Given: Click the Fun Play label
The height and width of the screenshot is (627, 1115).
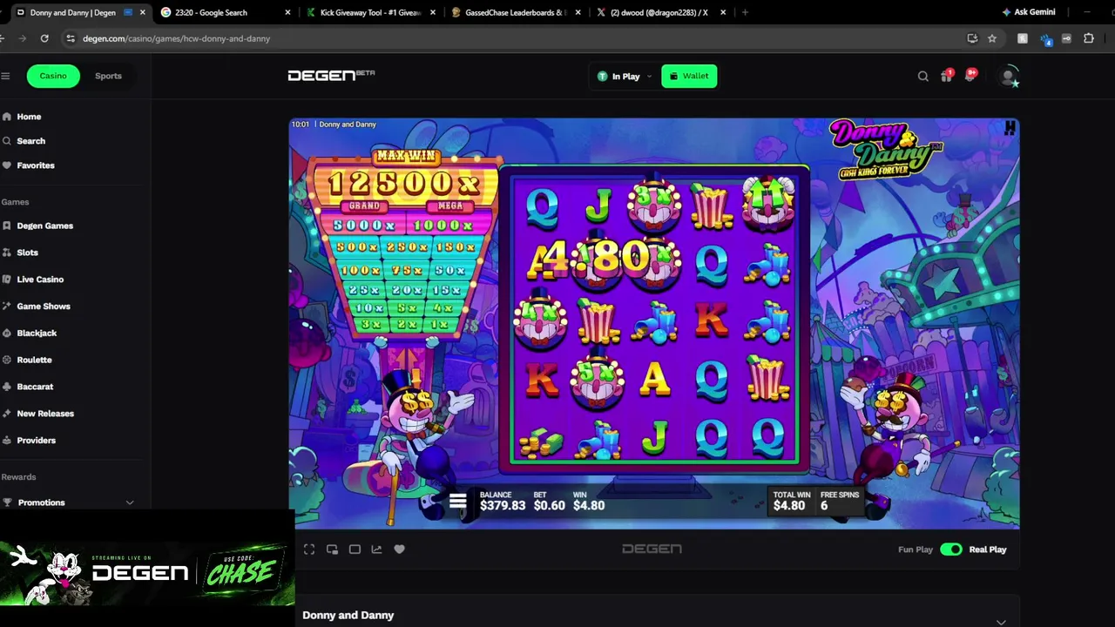Looking at the screenshot, I should tap(916, 549).
